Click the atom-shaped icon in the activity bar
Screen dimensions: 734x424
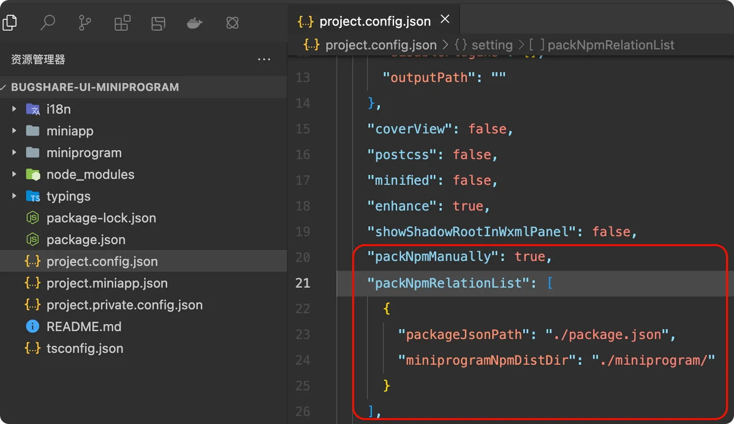(232, 23)
